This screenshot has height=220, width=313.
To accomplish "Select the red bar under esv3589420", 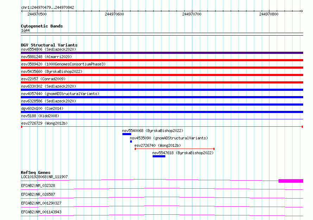I will [162, 68].
